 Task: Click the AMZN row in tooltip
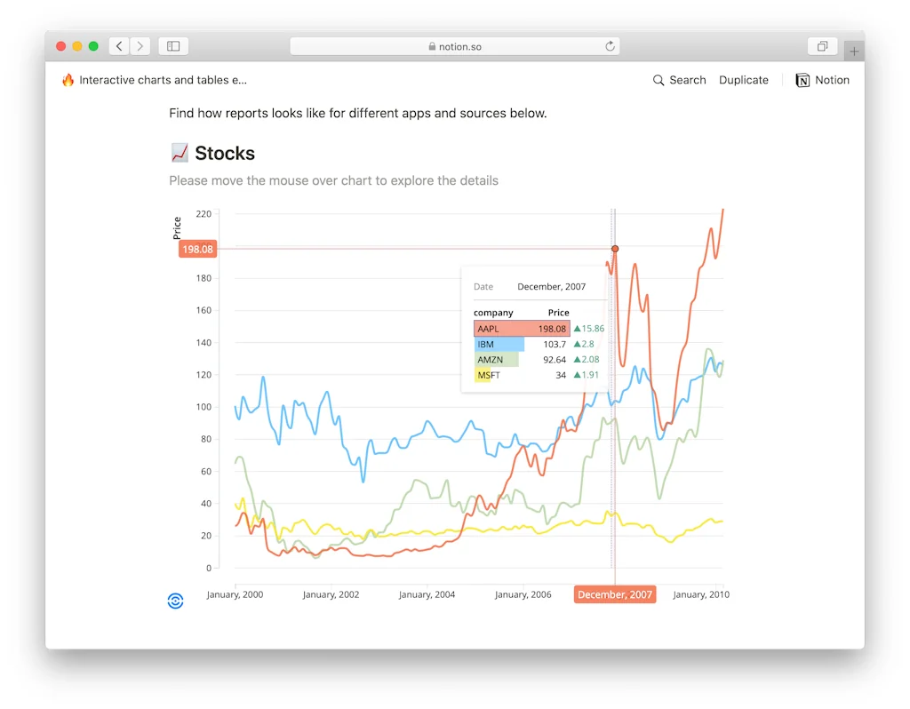[x=522, y=360]
